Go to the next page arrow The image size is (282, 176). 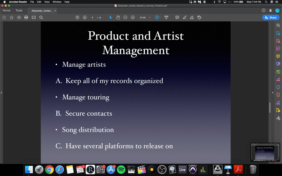click(85, 17)
